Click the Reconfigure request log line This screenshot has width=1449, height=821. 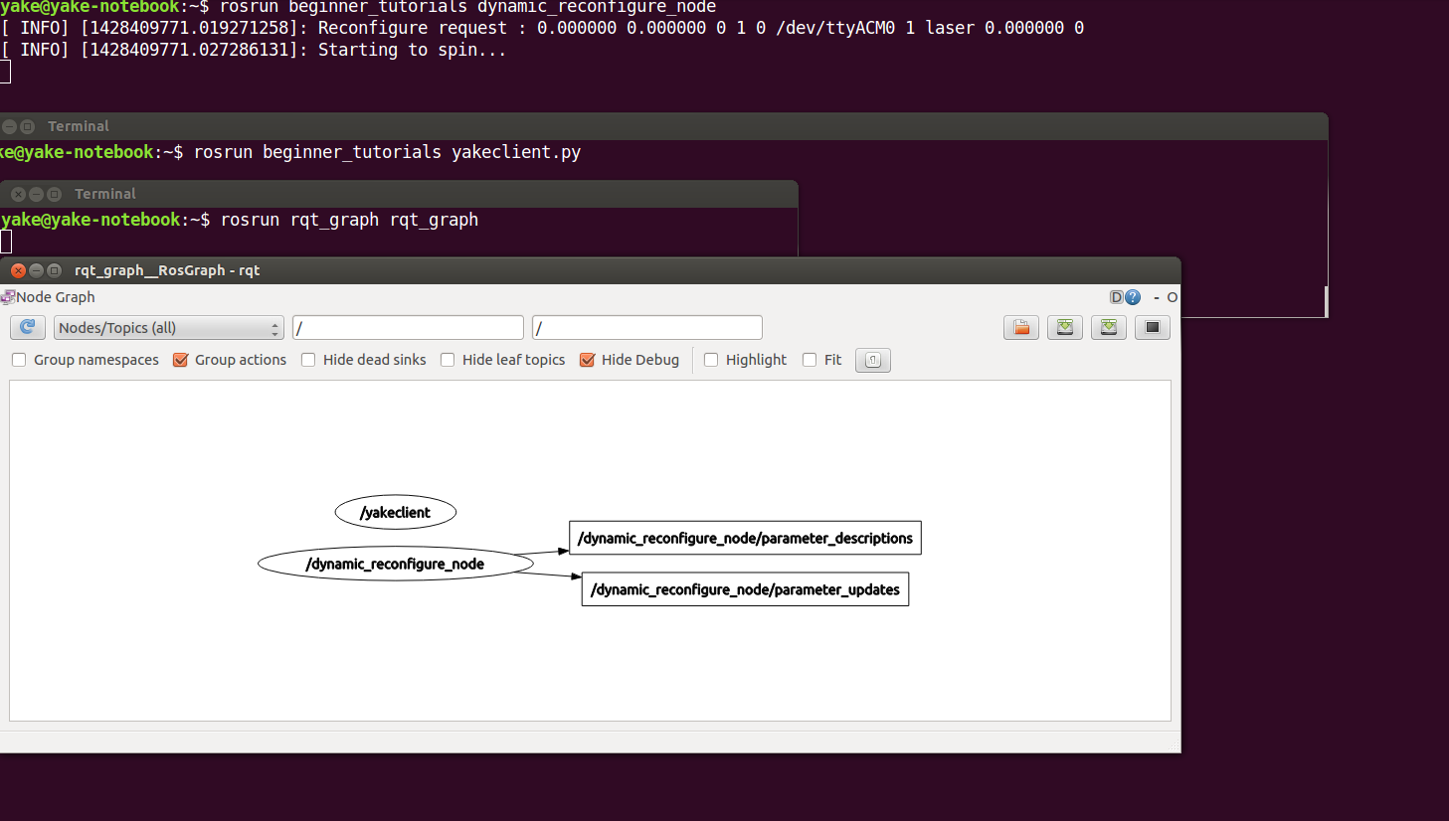[542, 28]
